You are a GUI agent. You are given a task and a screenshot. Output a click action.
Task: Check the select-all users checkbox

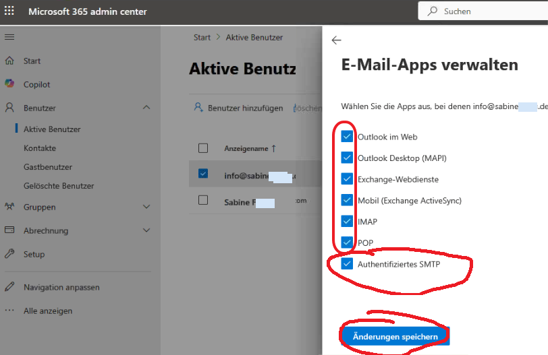tap(203, 148)
